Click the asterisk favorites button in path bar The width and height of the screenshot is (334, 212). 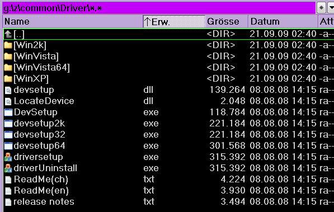(x=321, y=8)
